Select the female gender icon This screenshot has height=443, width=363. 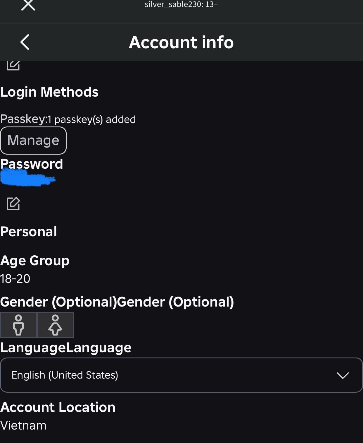pyautogui.click(x=55, y=325)
